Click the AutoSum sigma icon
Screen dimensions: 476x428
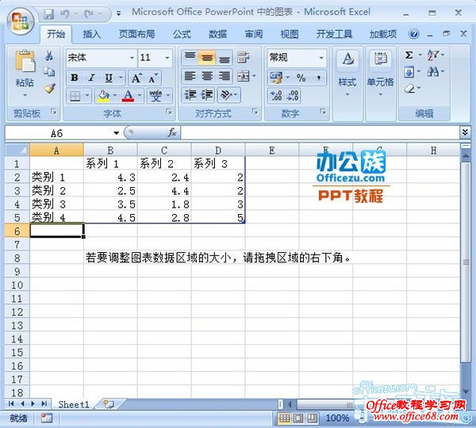point(409,55)
